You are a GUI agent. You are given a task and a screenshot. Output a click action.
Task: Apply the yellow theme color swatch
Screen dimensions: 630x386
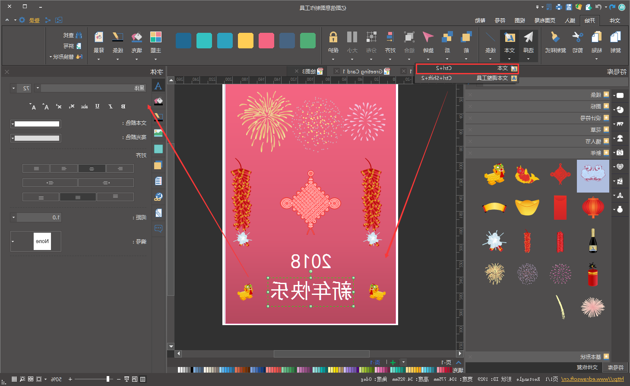245,41
